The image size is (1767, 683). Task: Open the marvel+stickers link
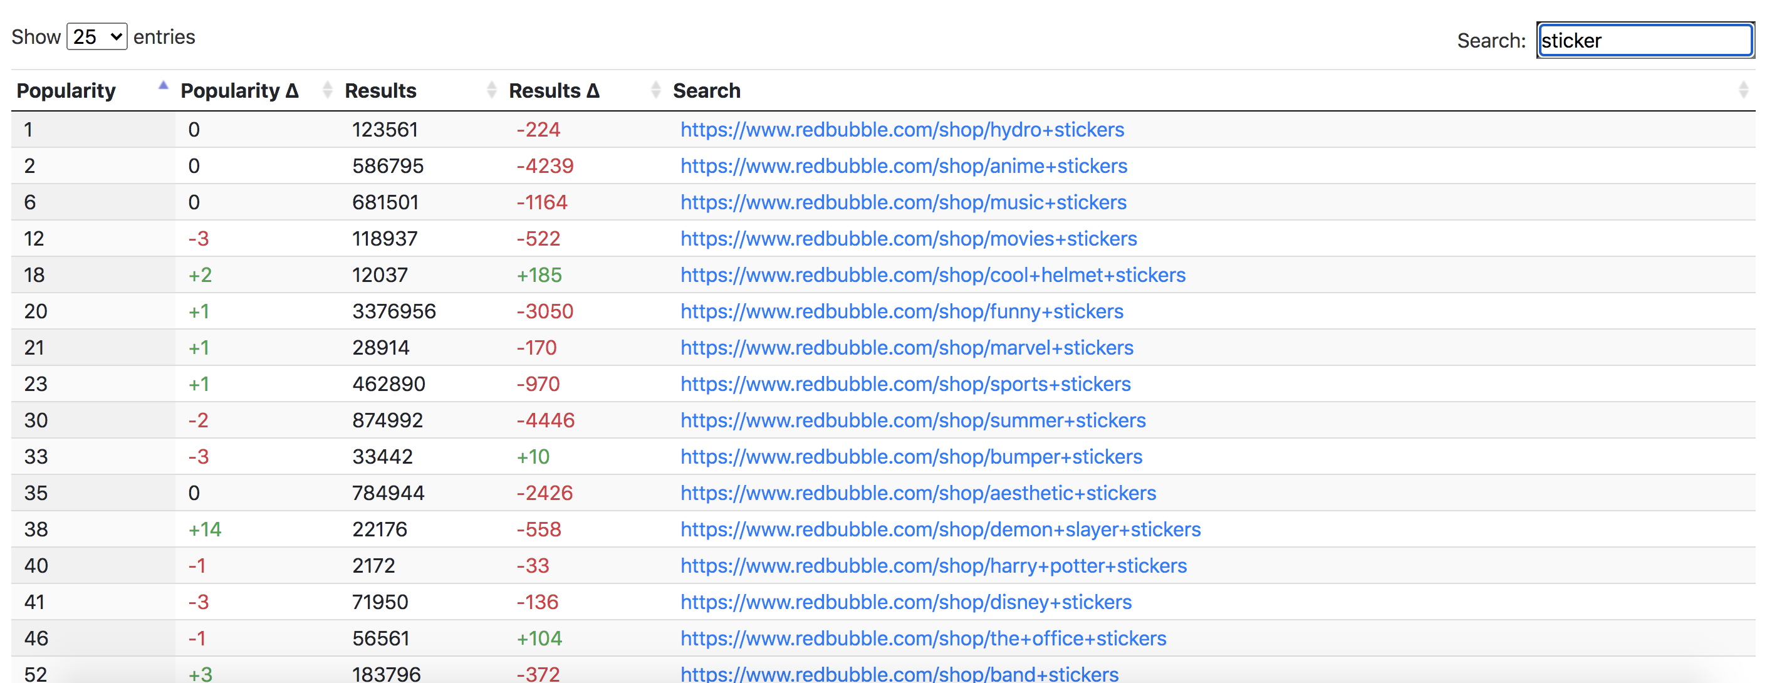[906, 348]
